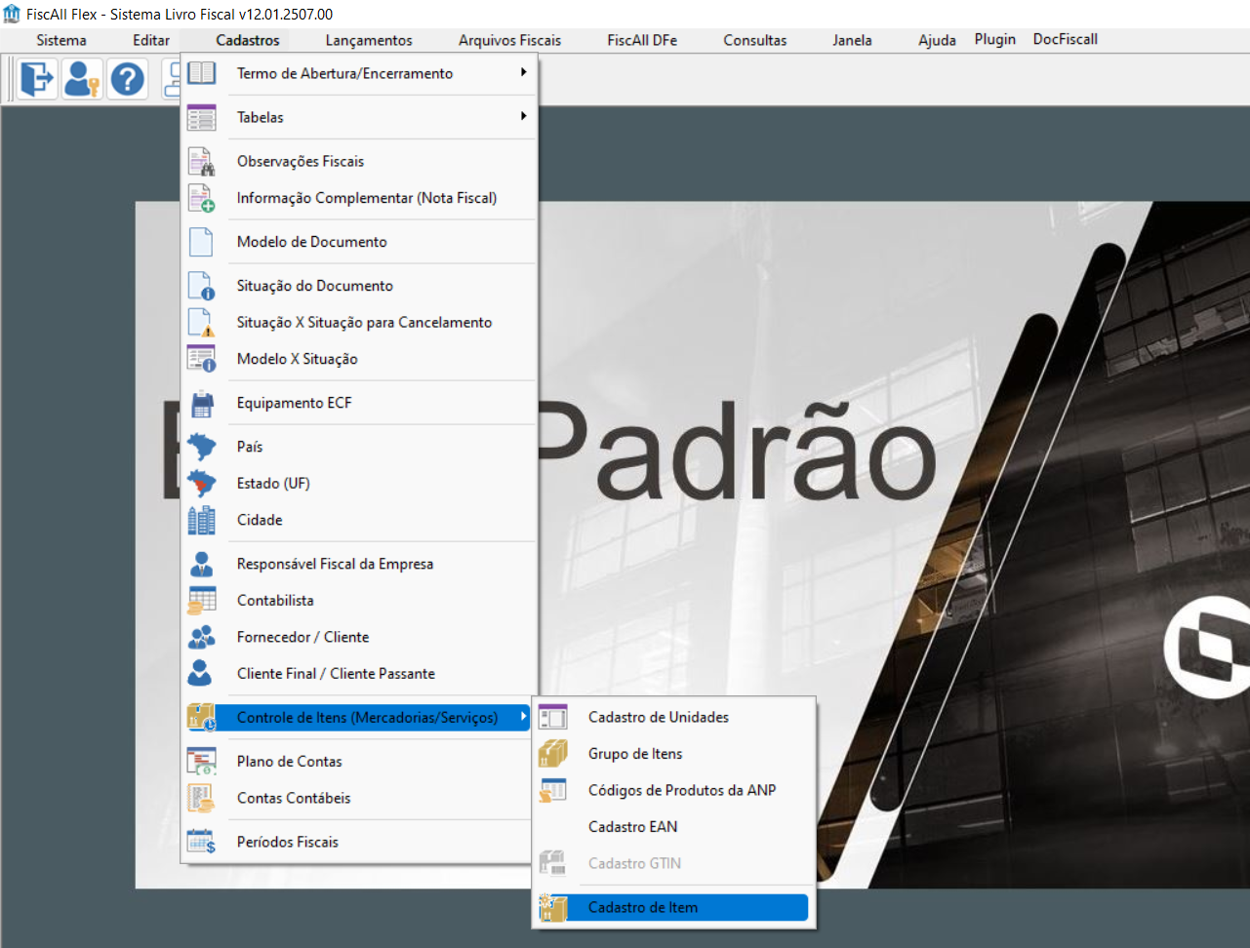Open the DocFiscall menu

[1066, 39]
